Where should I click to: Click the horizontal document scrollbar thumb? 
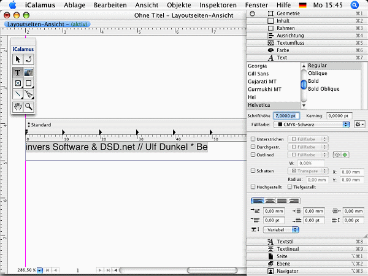tap(212, 270)
